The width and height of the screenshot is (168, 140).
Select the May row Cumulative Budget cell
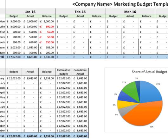(x=63, y=97)
